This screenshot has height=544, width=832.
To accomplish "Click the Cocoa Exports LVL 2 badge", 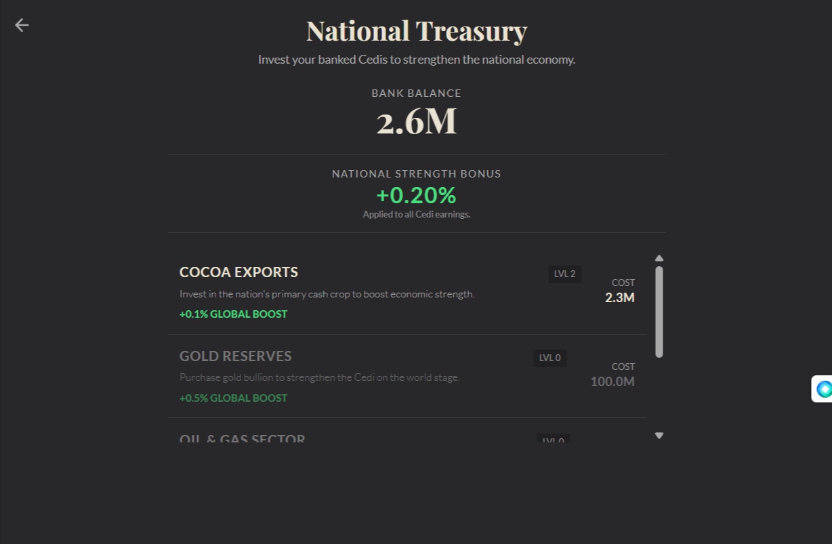I will (564, 274).
